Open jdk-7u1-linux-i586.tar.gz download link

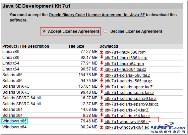[126, 58]
